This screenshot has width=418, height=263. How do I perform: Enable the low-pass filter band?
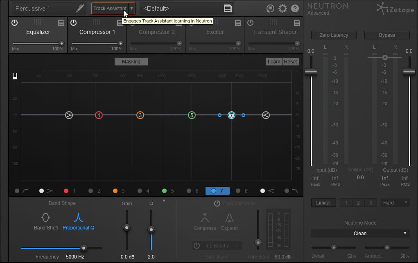(x=287, y=191)
